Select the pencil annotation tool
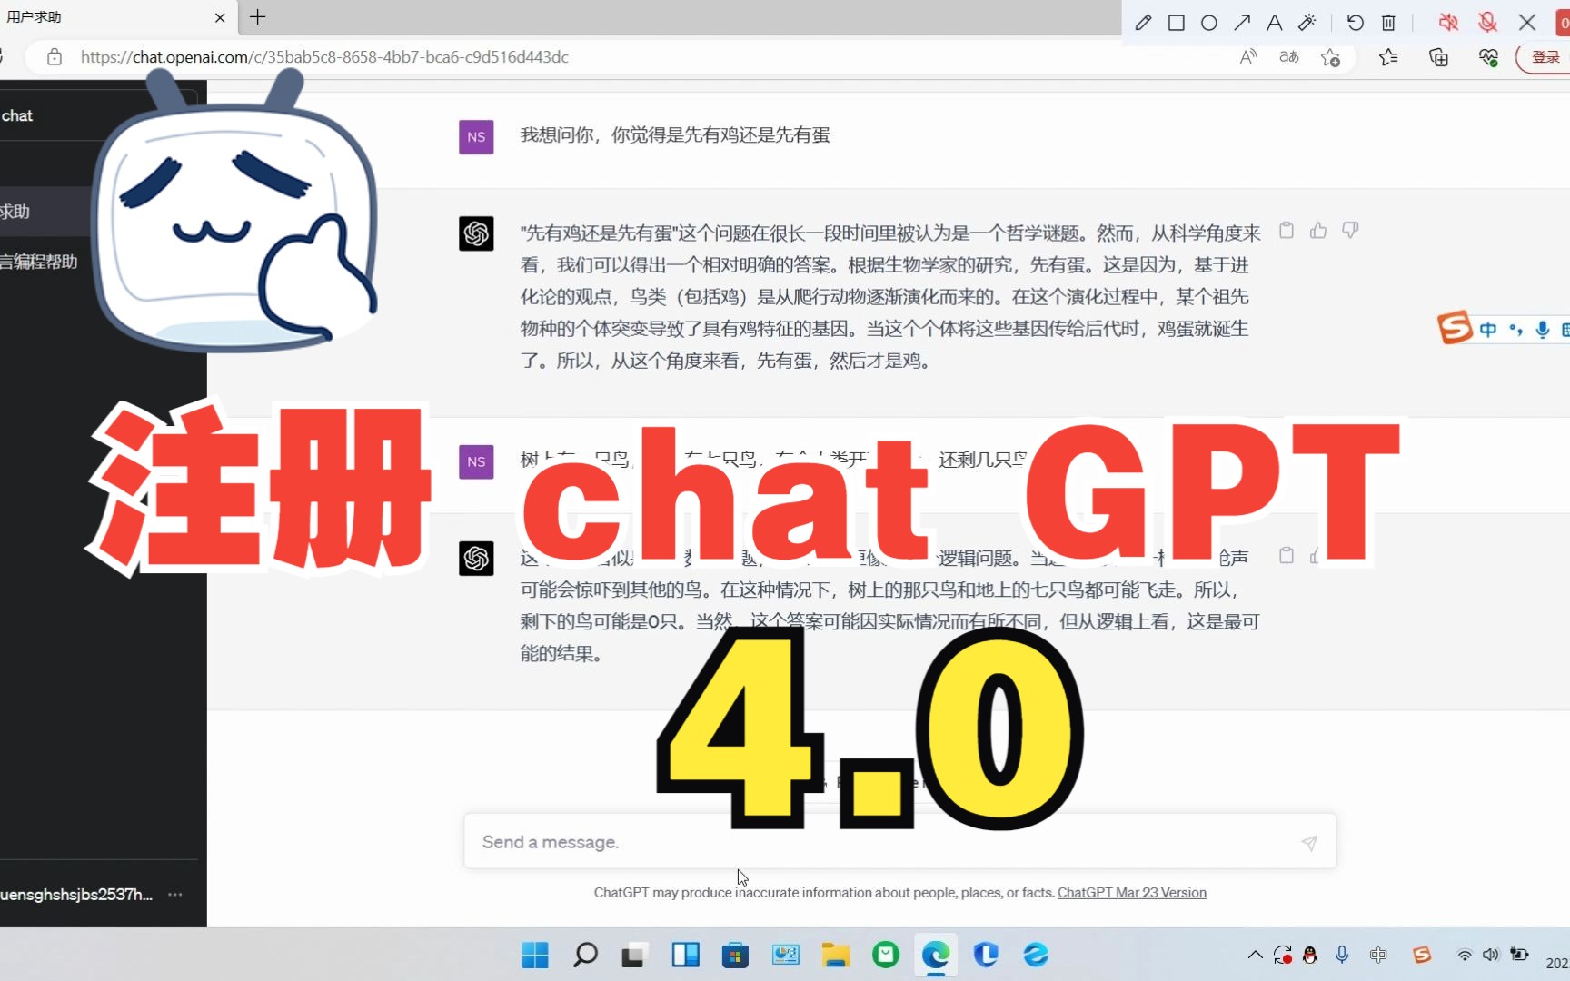Image resolution: width=1570 pixels, height=981 pixels. 1144,23
